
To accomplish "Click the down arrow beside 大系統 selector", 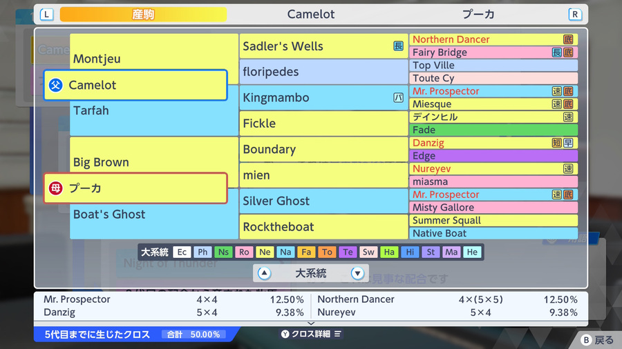I will (x=357, y=273).
